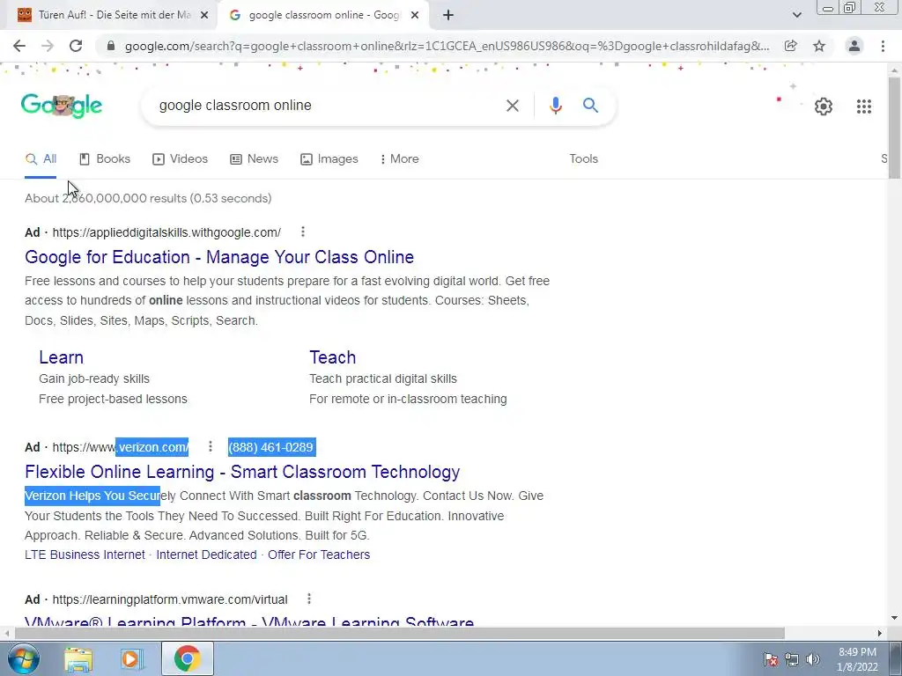Start voice search with the microphone

(555, 106)
